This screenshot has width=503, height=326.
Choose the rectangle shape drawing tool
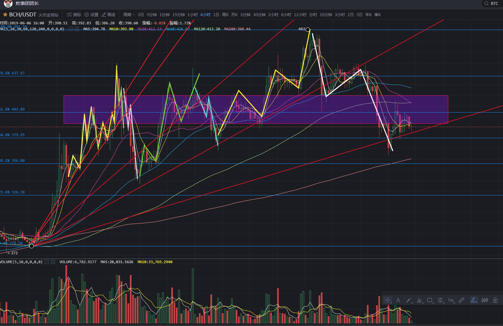point(430,300)
